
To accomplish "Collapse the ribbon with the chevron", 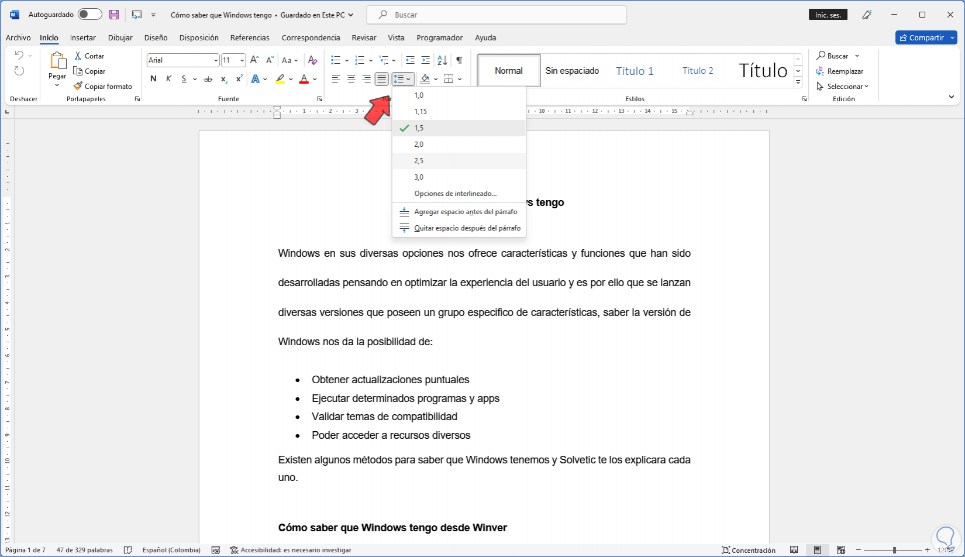I will coord(952,97).
